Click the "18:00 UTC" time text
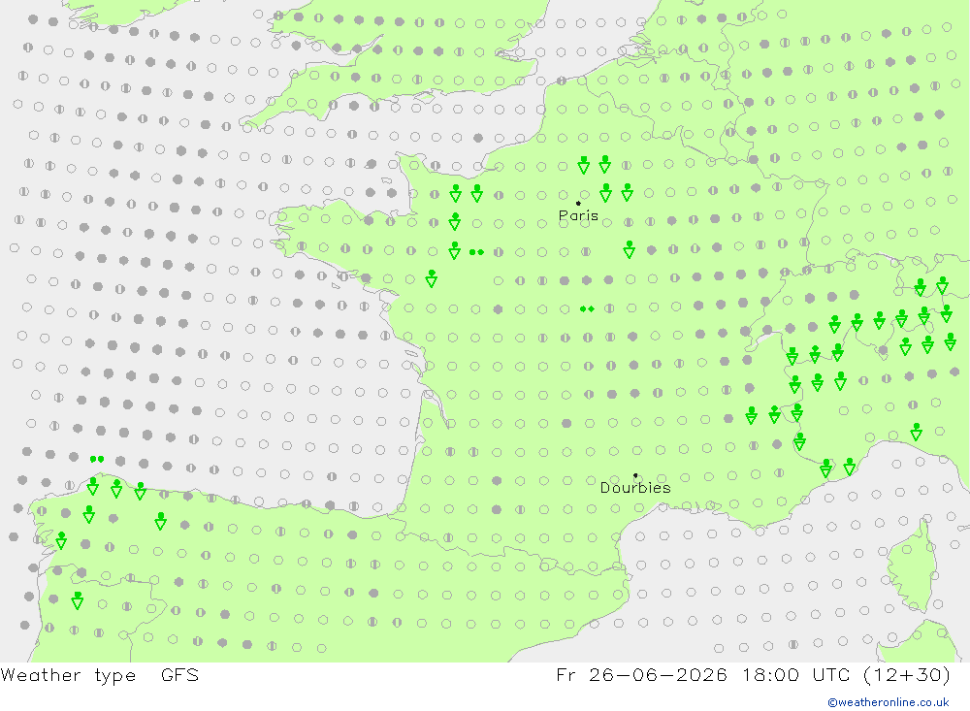The image size is (970, 711). pyautogui.click(x=795, y=675)
